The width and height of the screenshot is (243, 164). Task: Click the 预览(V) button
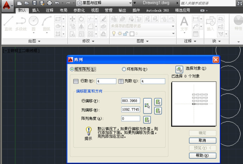202,148
